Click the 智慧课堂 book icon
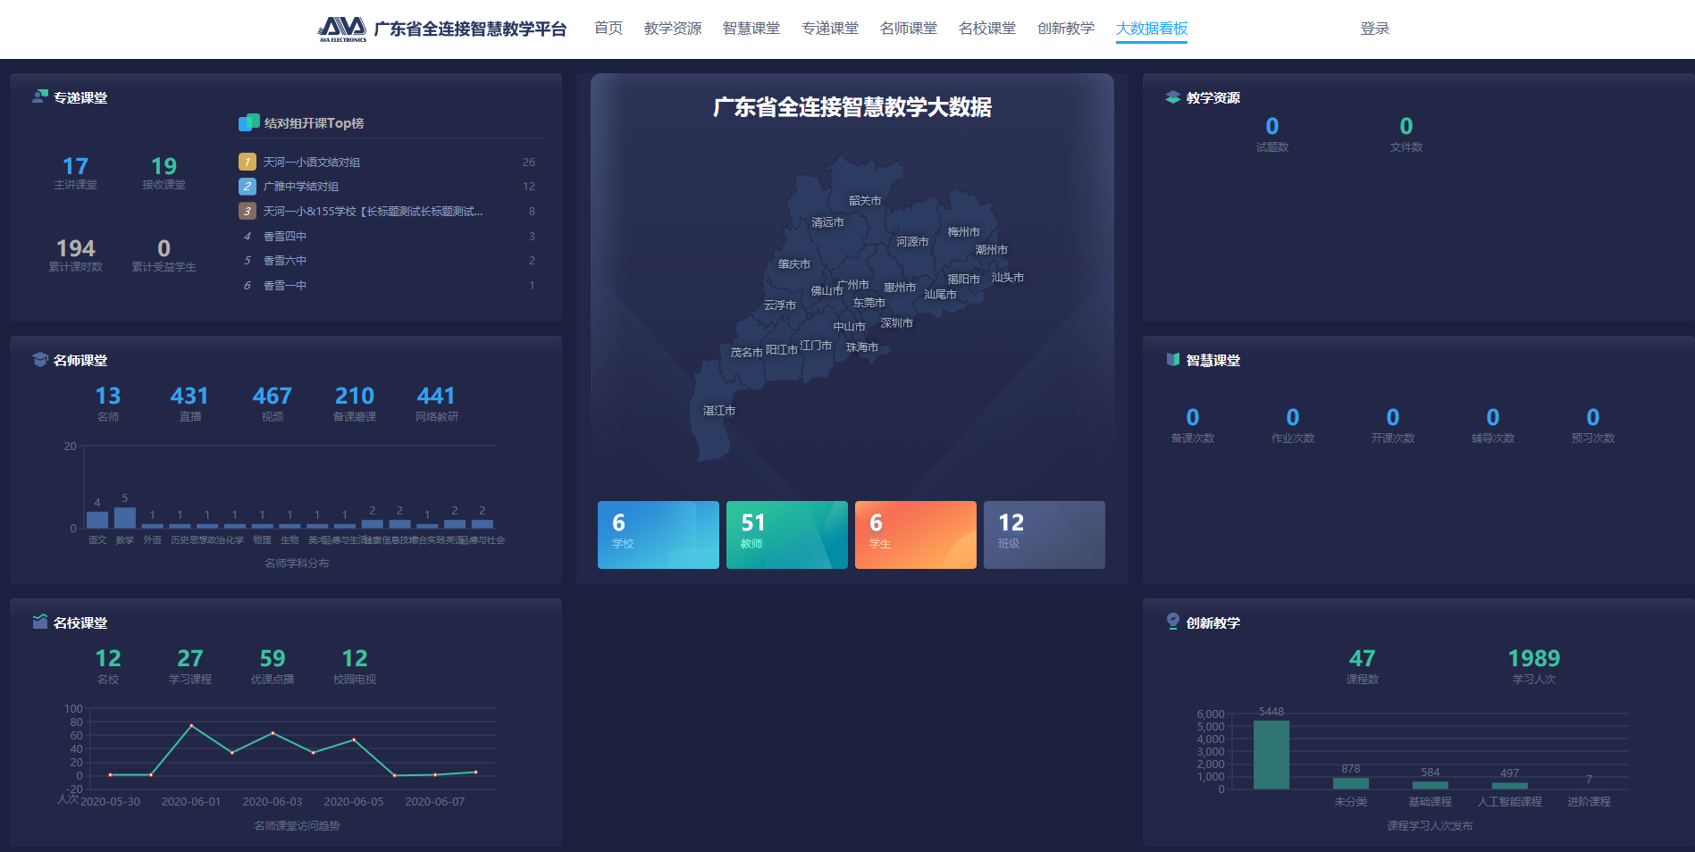Screen dimensions: 1695x852 1172,359
